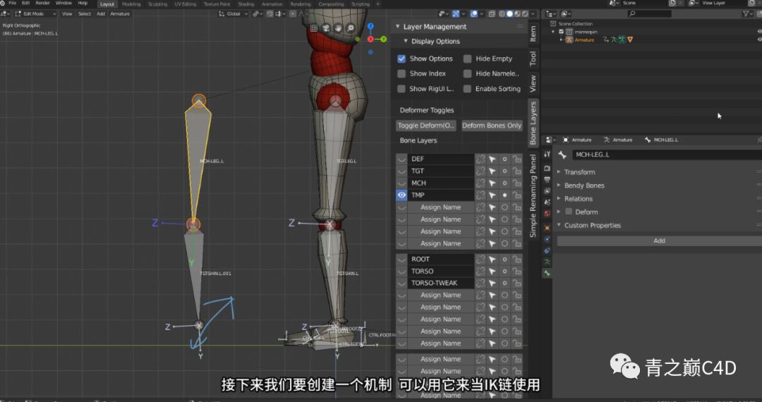This screenshot has width=762, height=402.
Task: Enable the Show Index checkbox
Action: click(401, 74)
